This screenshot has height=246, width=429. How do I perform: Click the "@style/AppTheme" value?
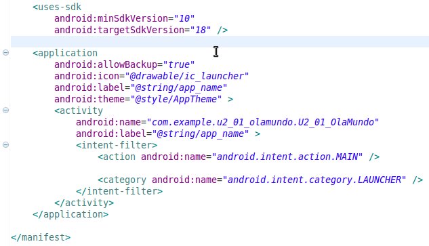[176, 99]
